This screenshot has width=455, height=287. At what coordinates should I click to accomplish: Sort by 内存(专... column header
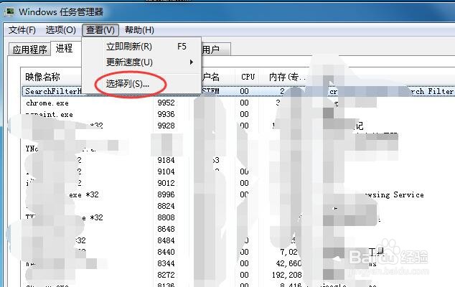tap(287, 77)
